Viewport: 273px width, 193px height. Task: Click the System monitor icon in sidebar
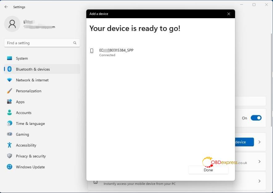click(x=10, y=58)
